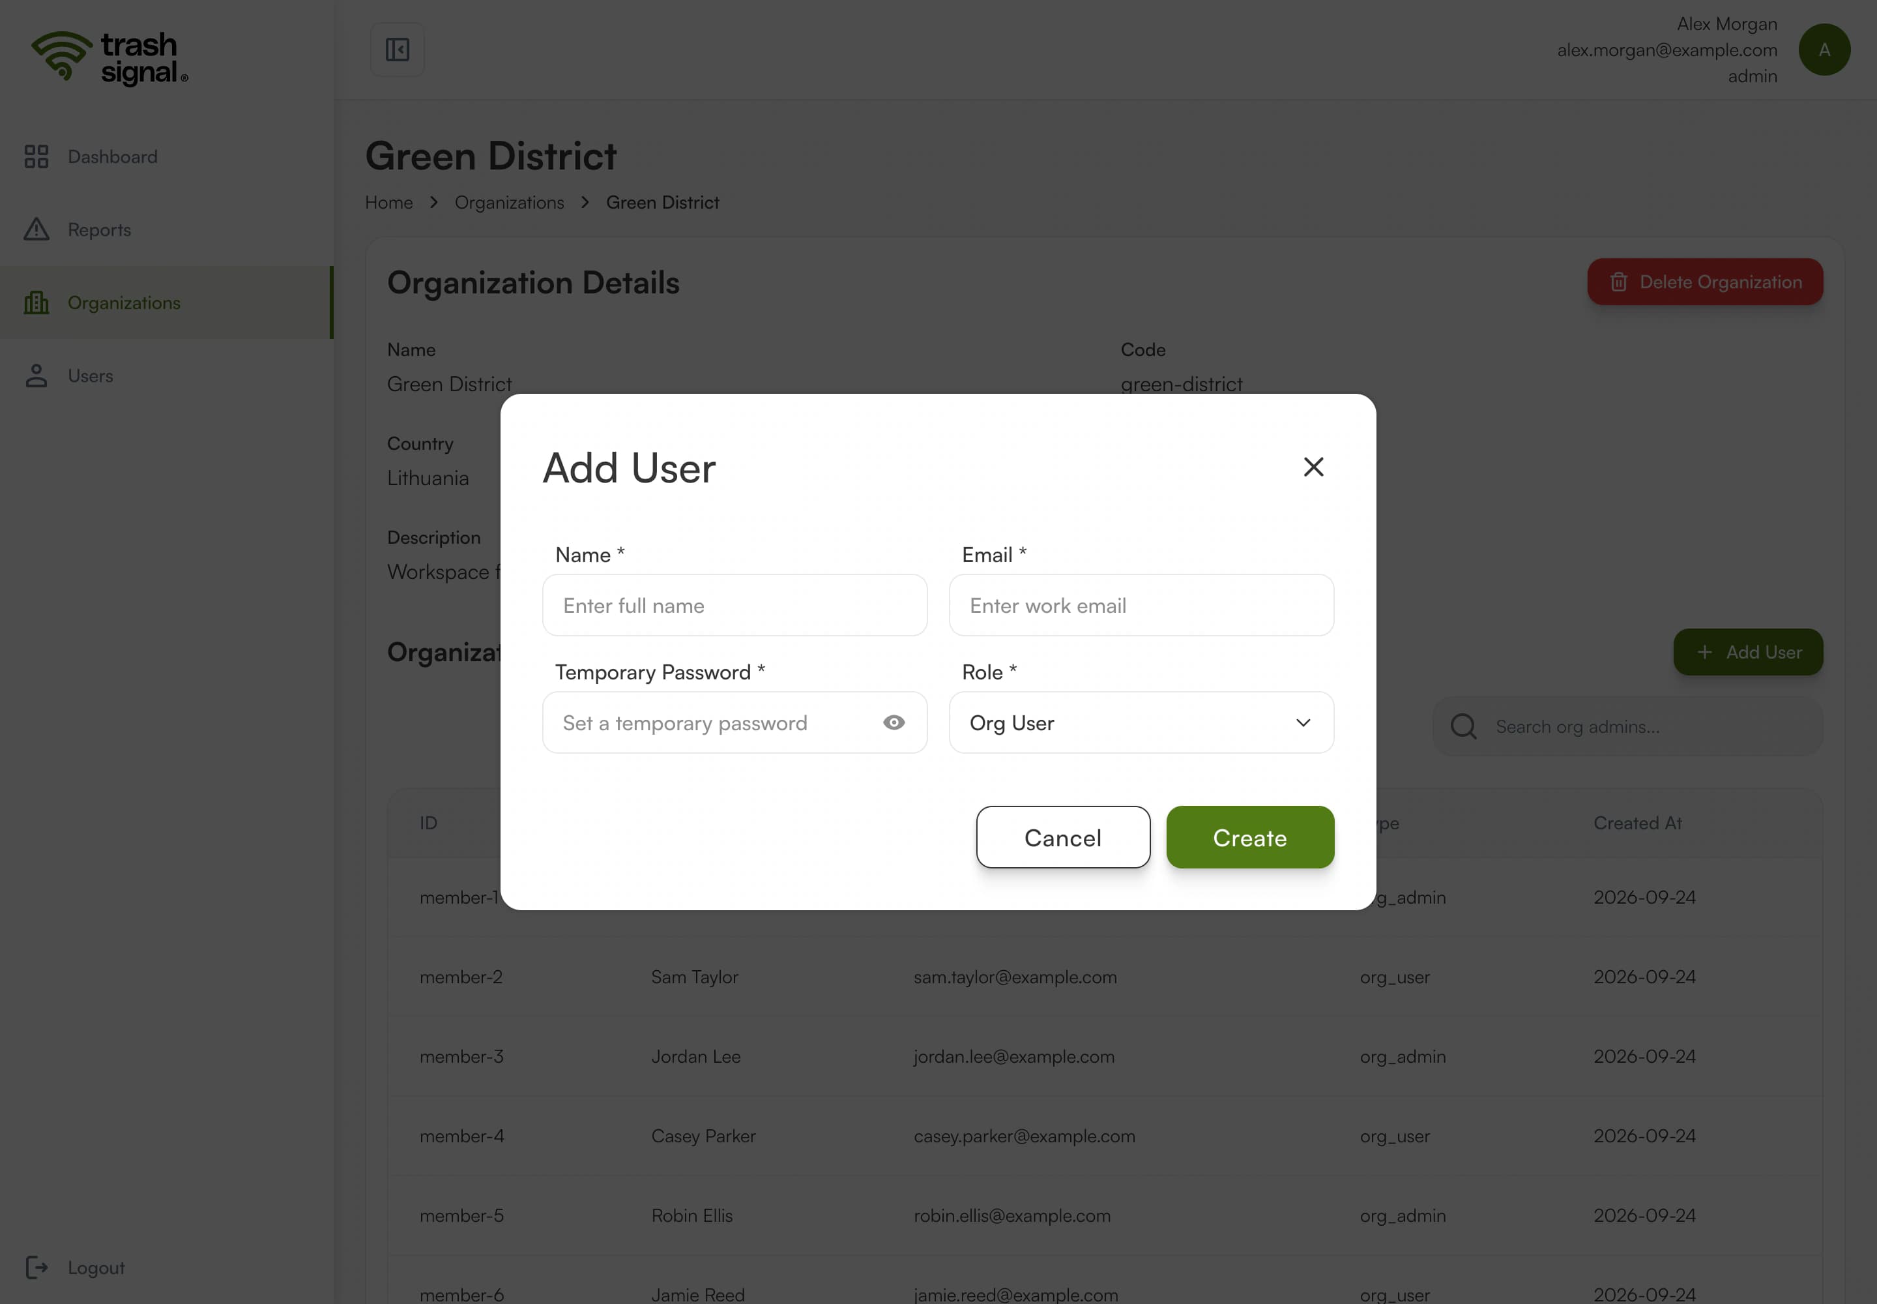Go to Home breadcrumb link
Viewport: 1877px width, 1304px height.
pos(389,203)
